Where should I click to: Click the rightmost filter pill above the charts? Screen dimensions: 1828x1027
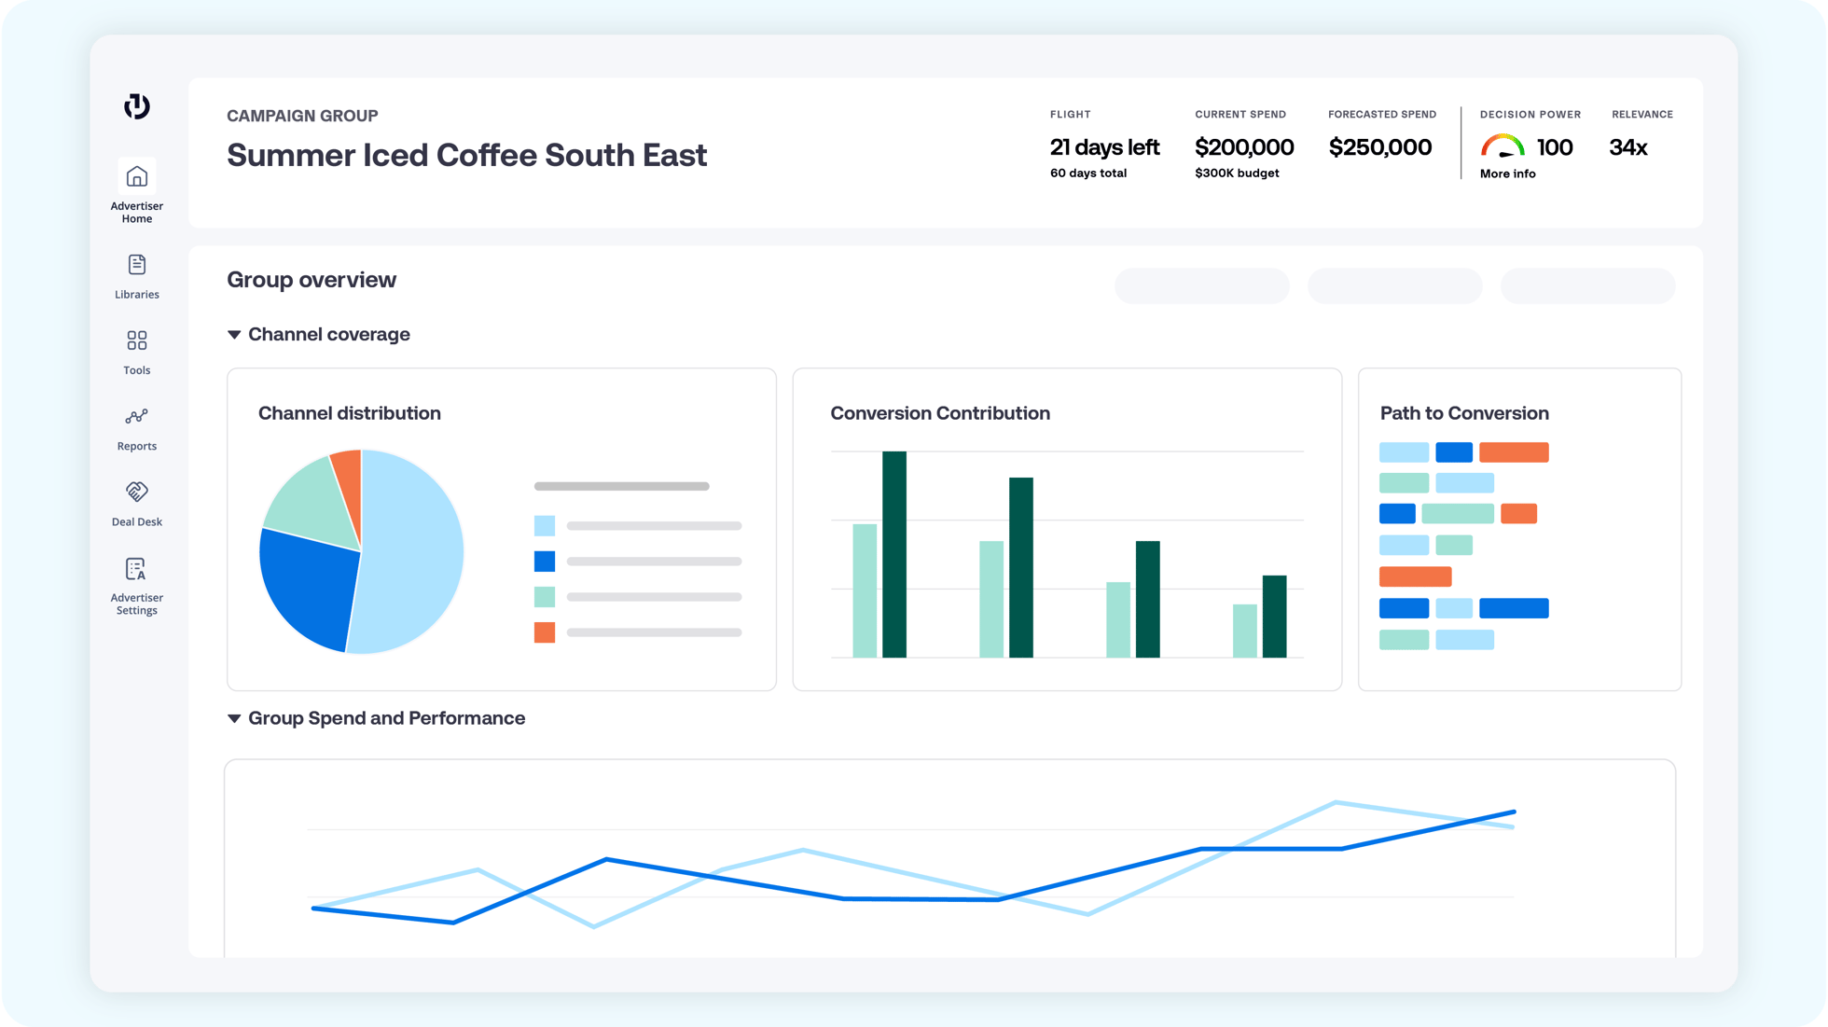point(1587,285)
